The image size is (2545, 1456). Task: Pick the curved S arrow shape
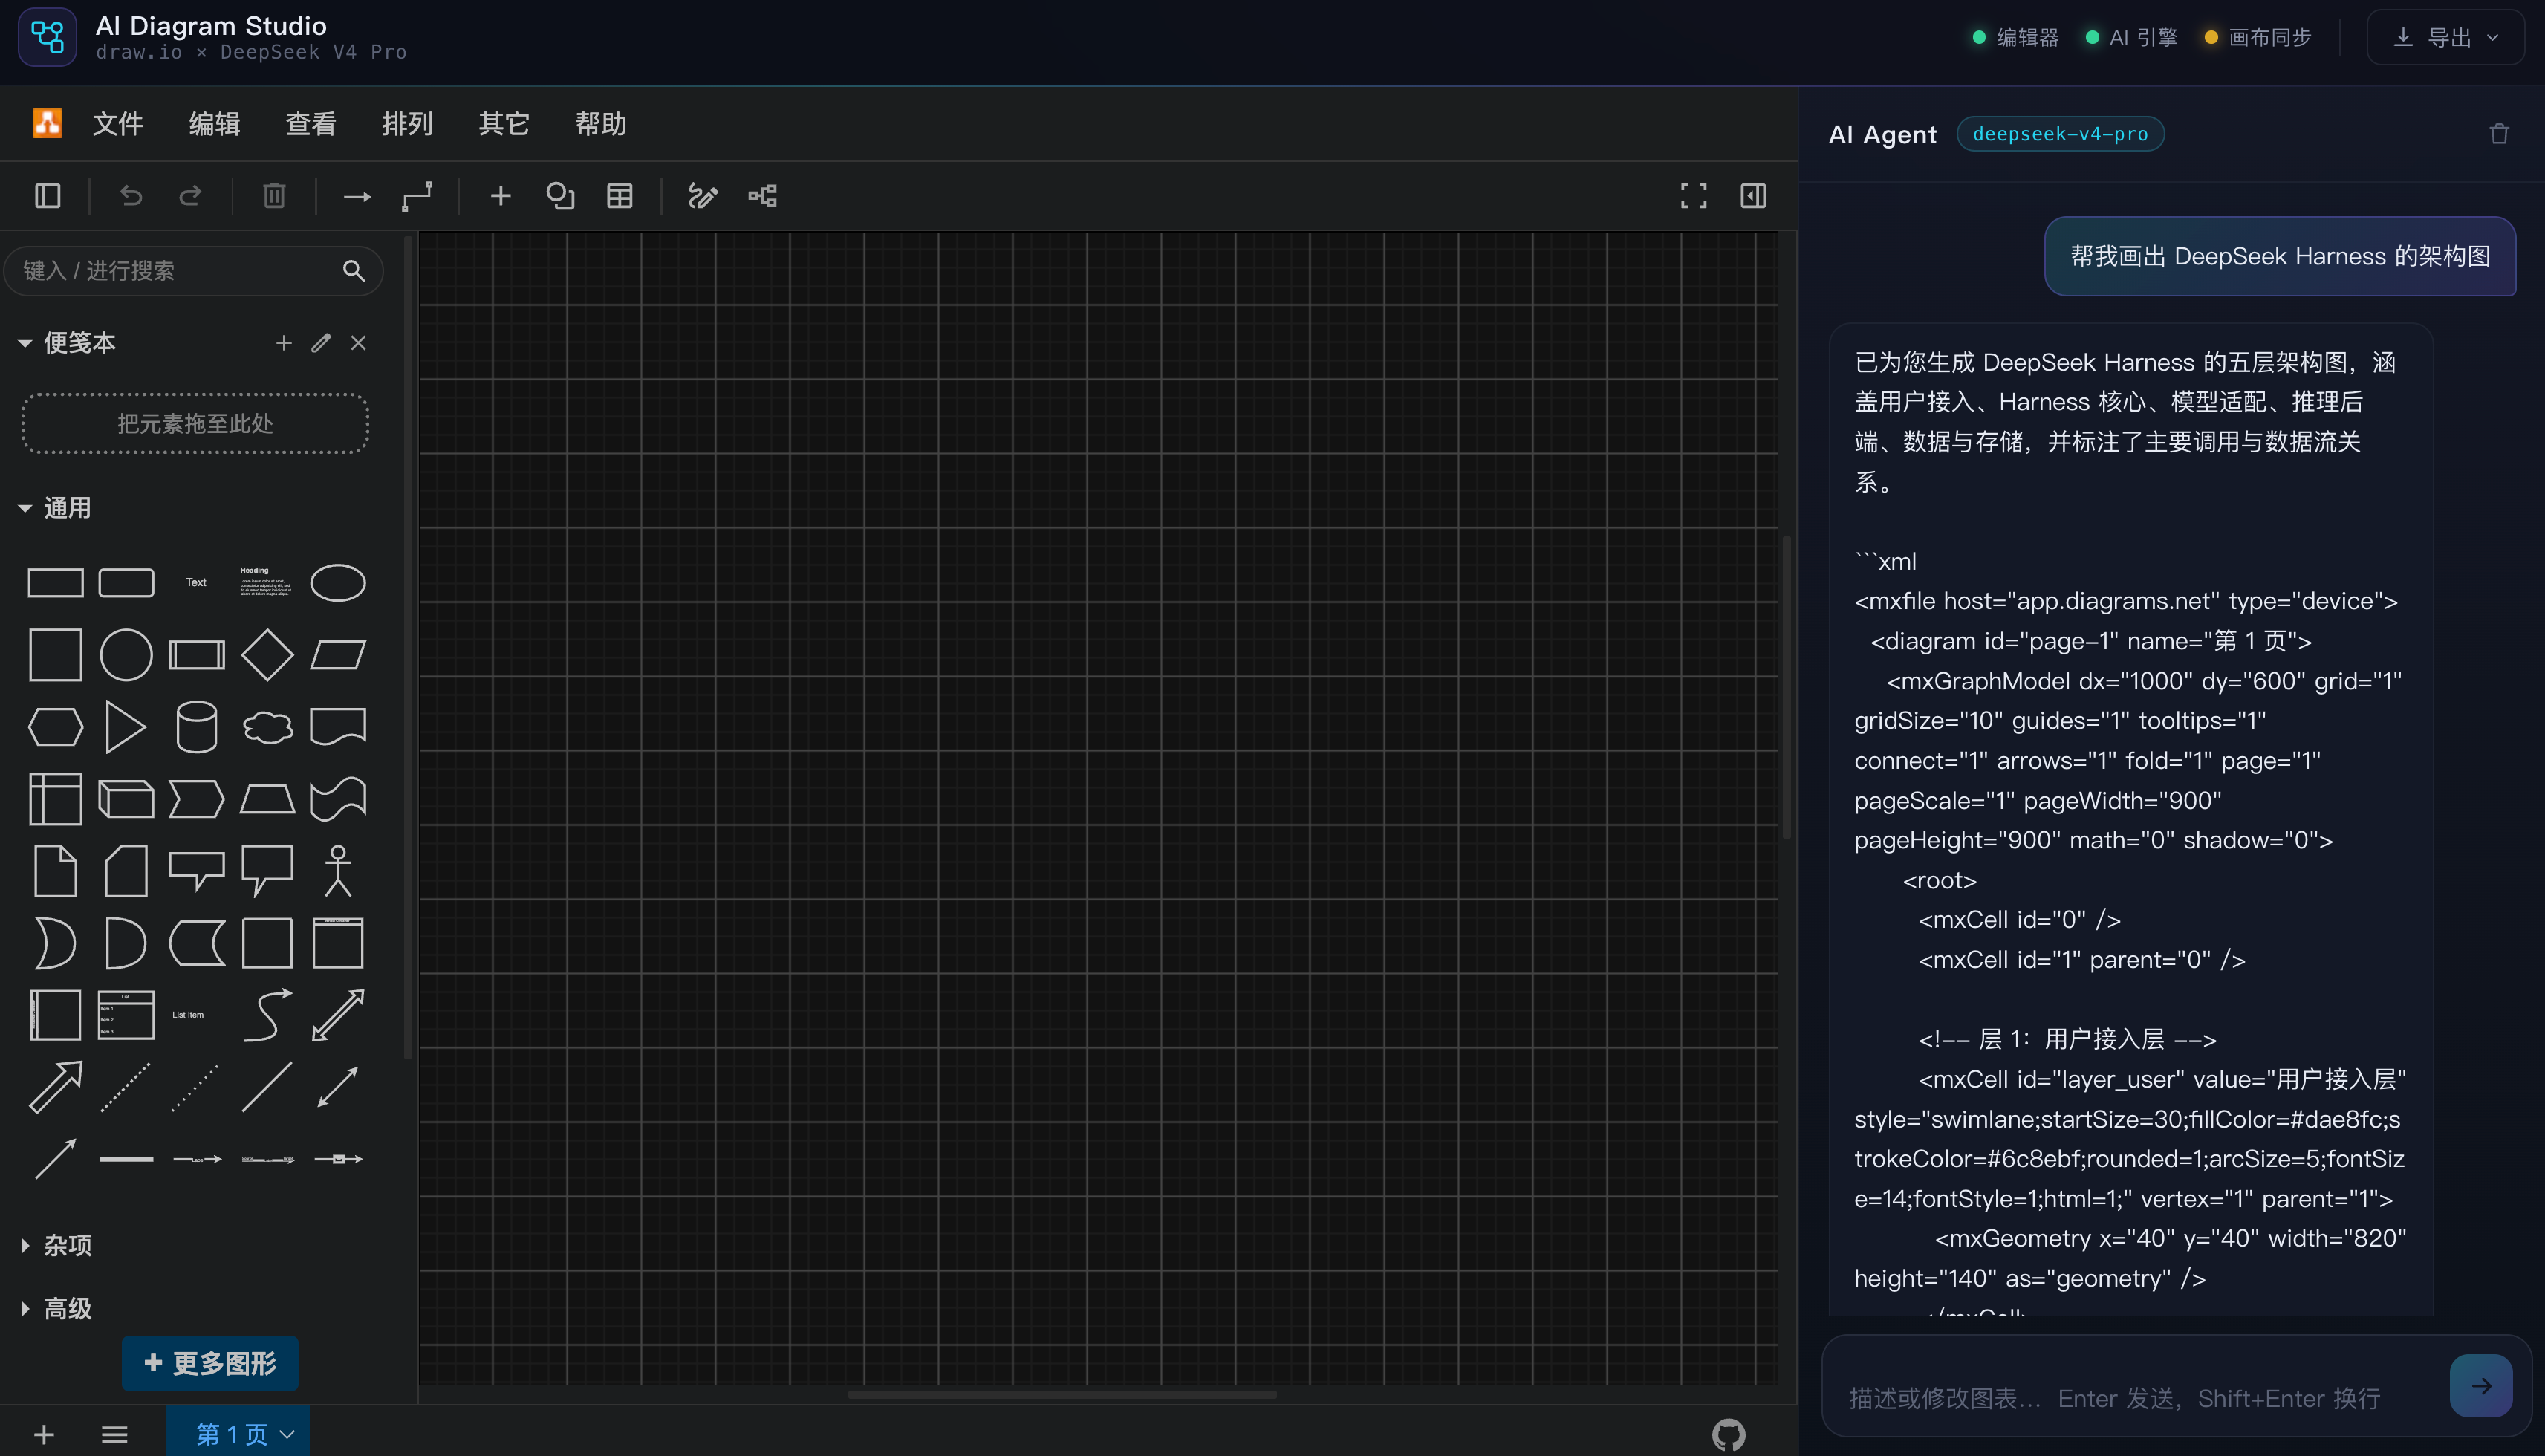[x=267, y=1015]
